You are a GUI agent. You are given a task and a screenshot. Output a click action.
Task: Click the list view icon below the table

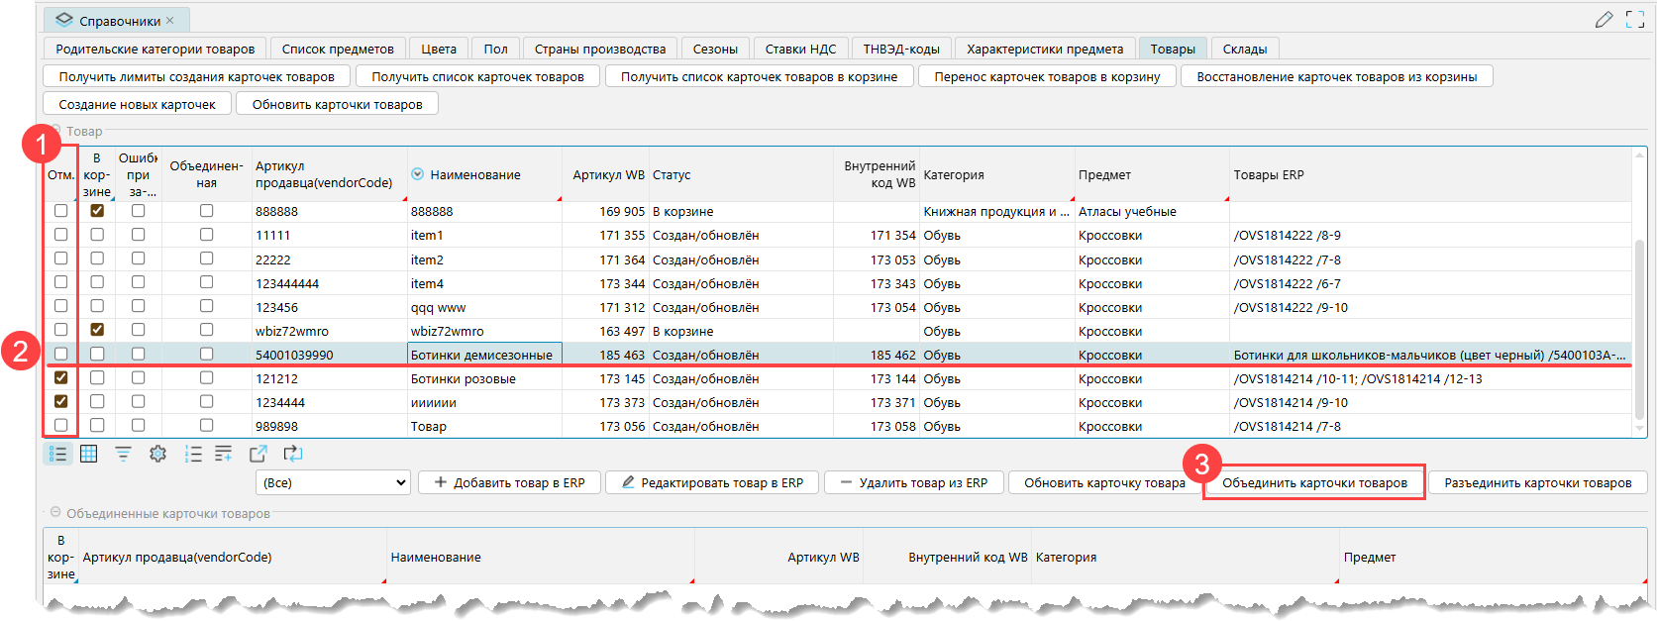(58, 454)
